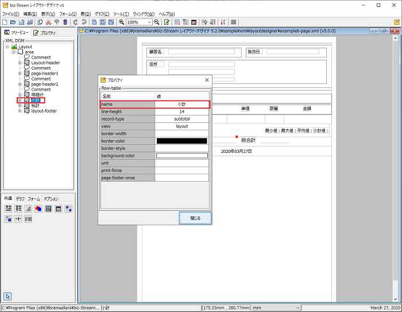Click the view value layout

tap(182, 126)
